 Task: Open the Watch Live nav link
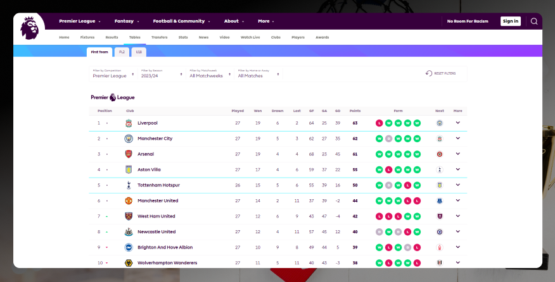point(250,37)
